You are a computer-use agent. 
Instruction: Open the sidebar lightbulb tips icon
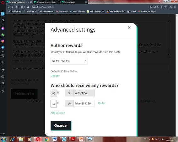[3, 91]
